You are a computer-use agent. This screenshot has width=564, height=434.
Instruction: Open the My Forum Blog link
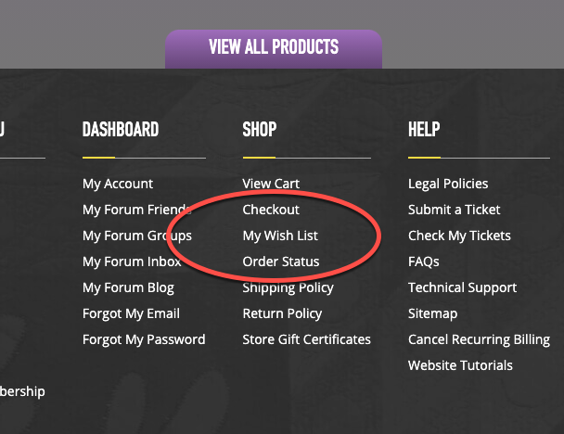click(128, 287)
